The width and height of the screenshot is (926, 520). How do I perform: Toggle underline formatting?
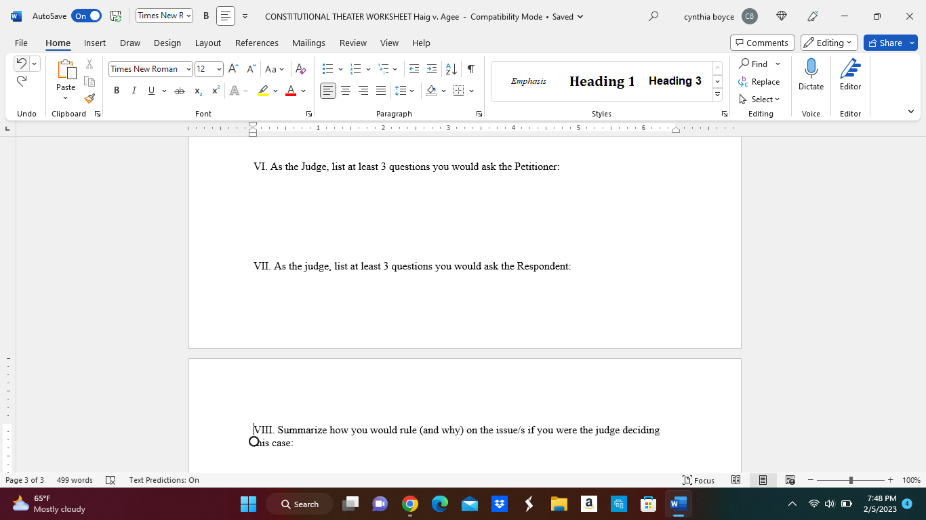click(151, 91)
